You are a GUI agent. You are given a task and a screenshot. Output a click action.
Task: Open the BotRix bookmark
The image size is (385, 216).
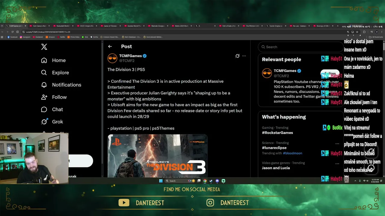click(94, 37)
